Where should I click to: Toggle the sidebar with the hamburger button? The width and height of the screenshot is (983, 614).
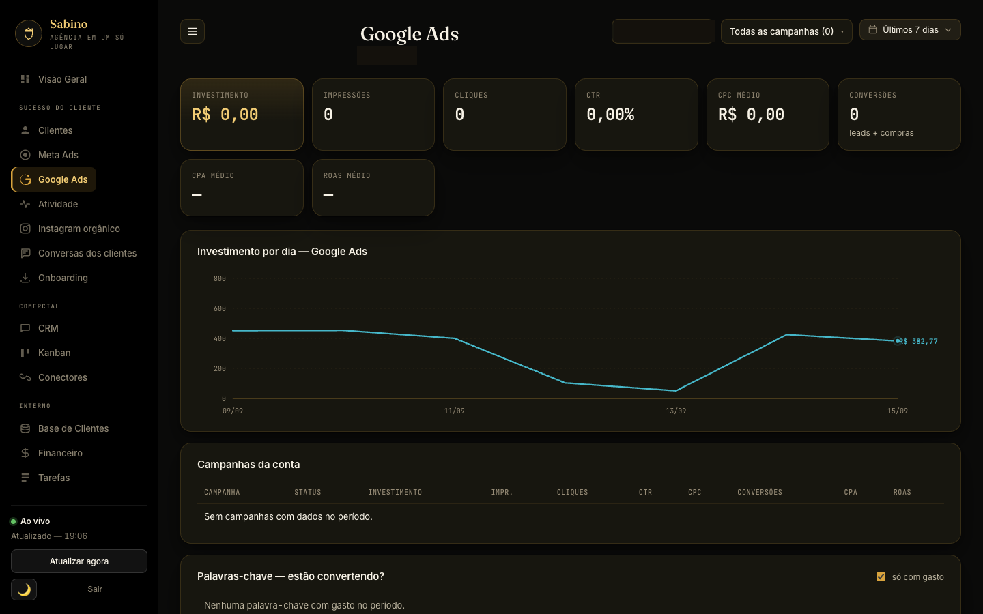pos(193,31)
